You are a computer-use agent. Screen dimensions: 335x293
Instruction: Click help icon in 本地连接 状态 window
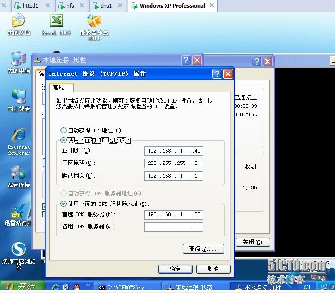coord(257,61)
